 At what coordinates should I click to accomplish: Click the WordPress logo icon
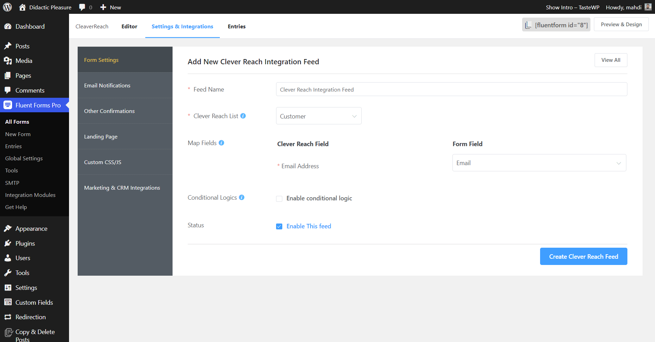coord(7,7)
